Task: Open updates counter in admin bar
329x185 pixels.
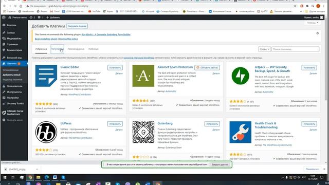Action: [x=32, y=17]
